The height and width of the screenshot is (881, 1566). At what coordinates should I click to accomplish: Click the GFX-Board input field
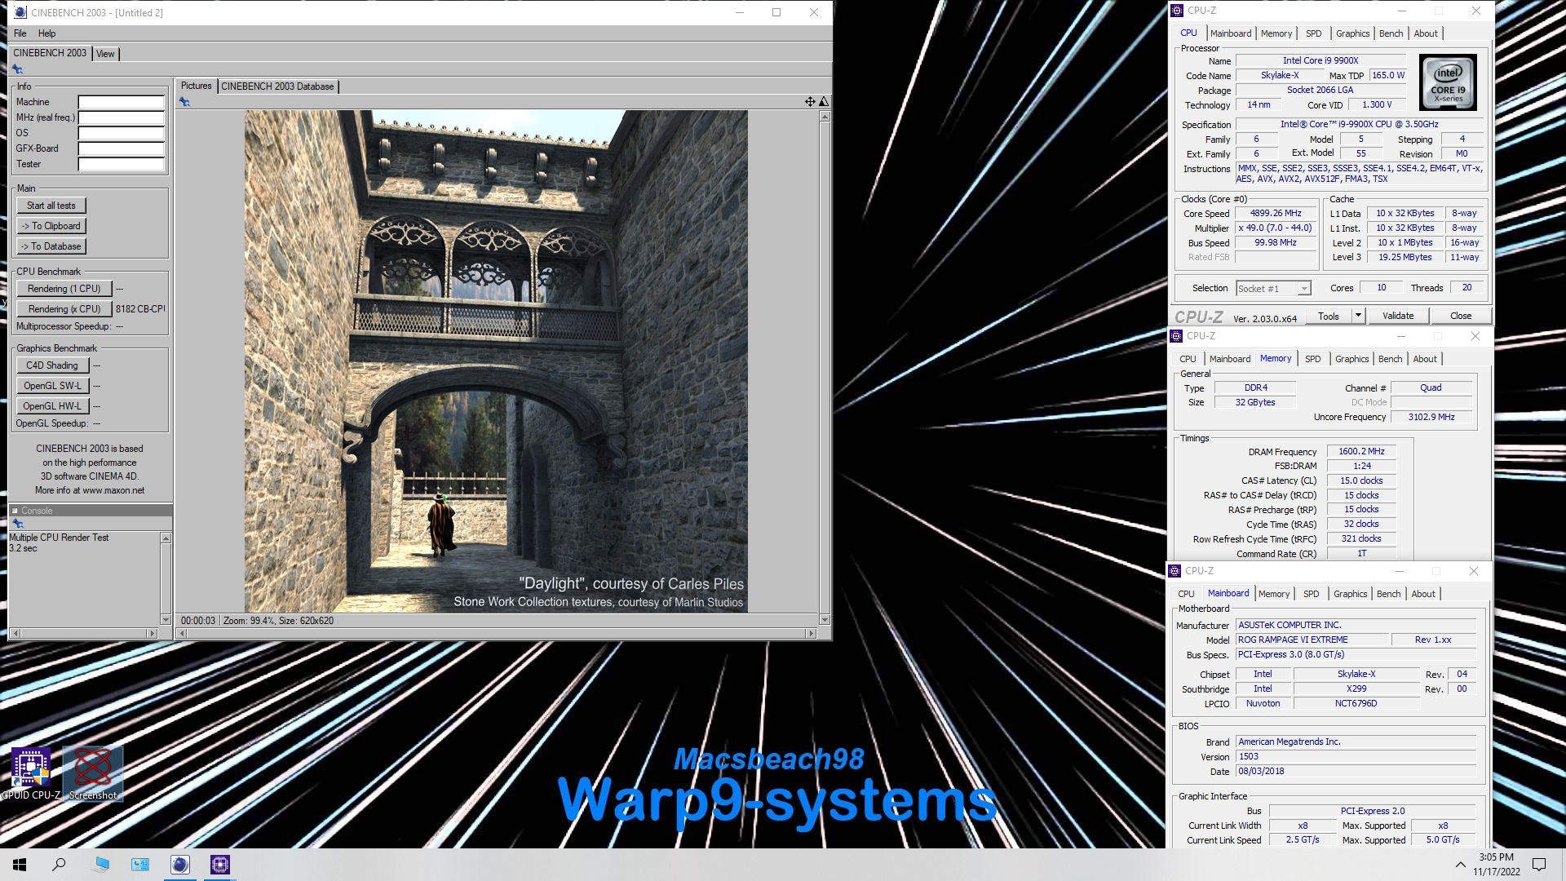tap(122, 149)
